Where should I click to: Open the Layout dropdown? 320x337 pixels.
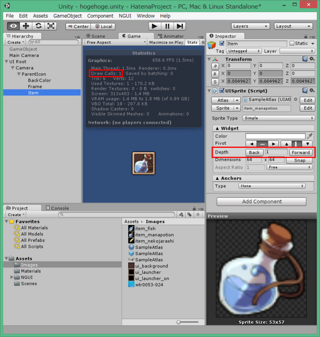293,26
